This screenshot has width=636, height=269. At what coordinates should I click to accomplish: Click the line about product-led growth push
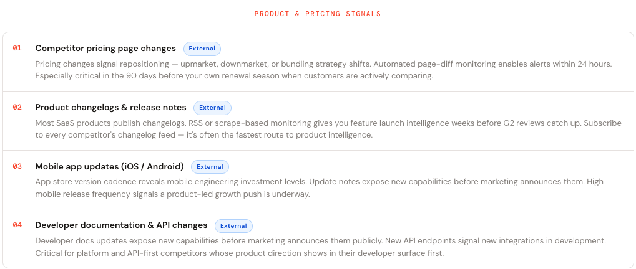tap(172, 194)
